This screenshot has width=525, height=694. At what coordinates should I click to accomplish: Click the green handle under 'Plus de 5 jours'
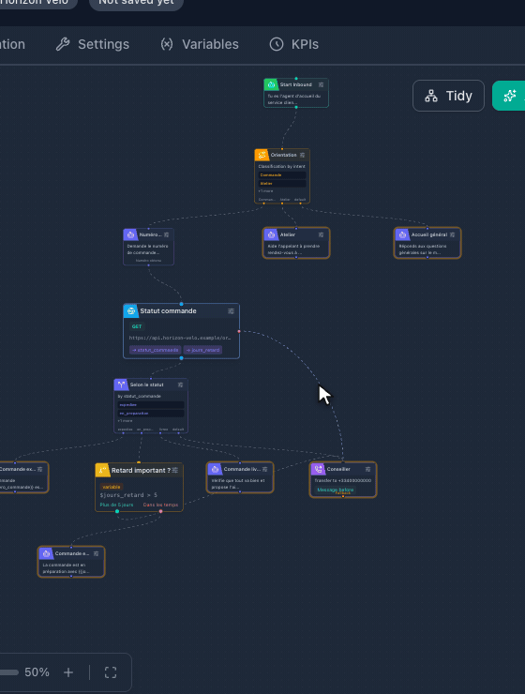(x=117, y=511)
